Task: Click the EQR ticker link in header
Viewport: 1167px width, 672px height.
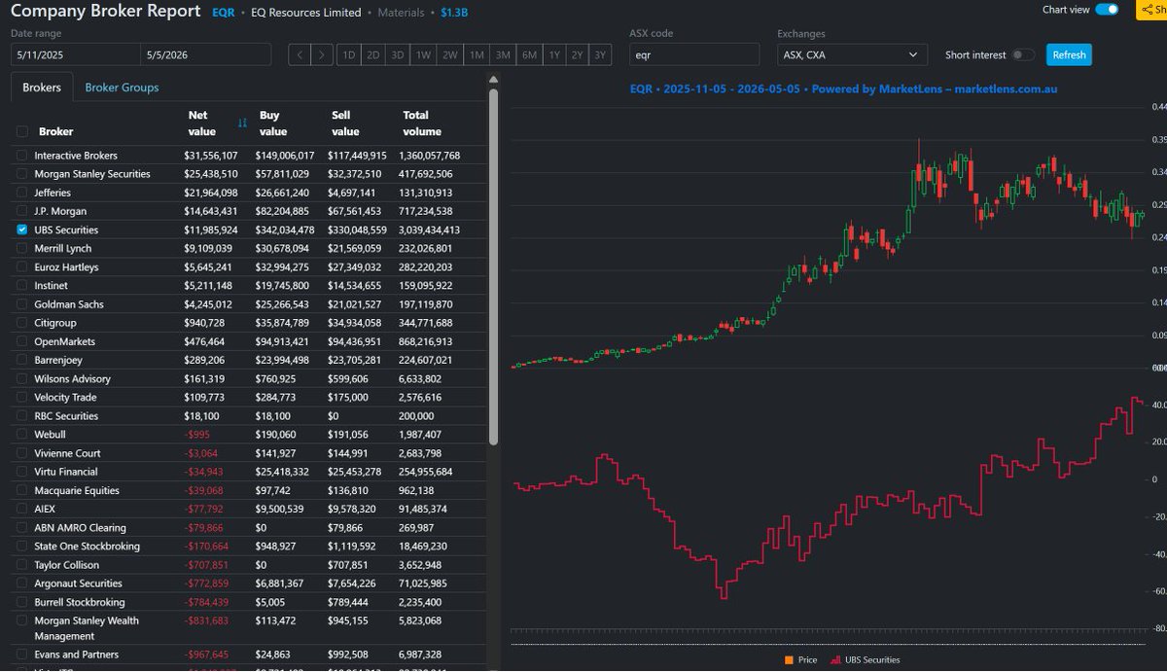Action: [x=224, y=13]
